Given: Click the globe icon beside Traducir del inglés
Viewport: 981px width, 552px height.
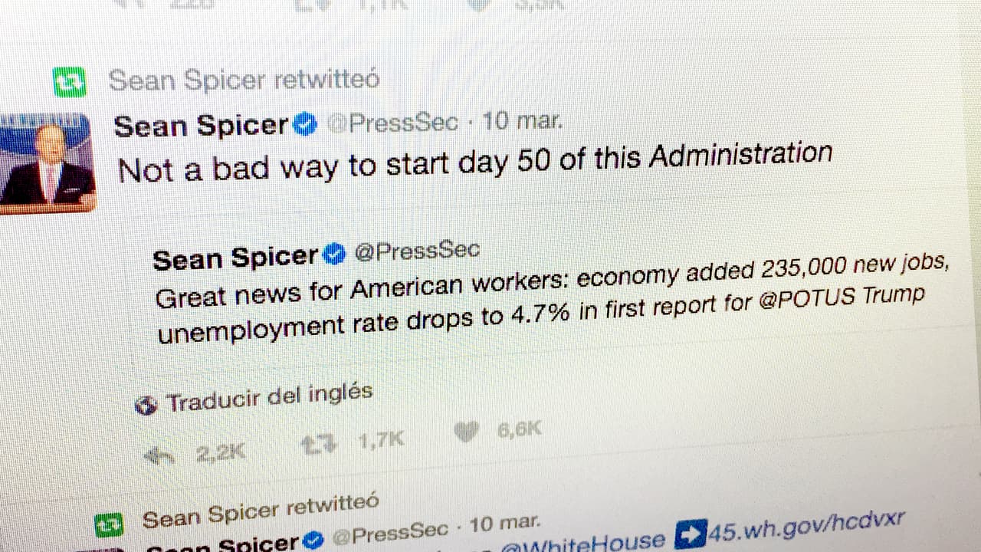Looking at the screenshot, I should 146,405.
